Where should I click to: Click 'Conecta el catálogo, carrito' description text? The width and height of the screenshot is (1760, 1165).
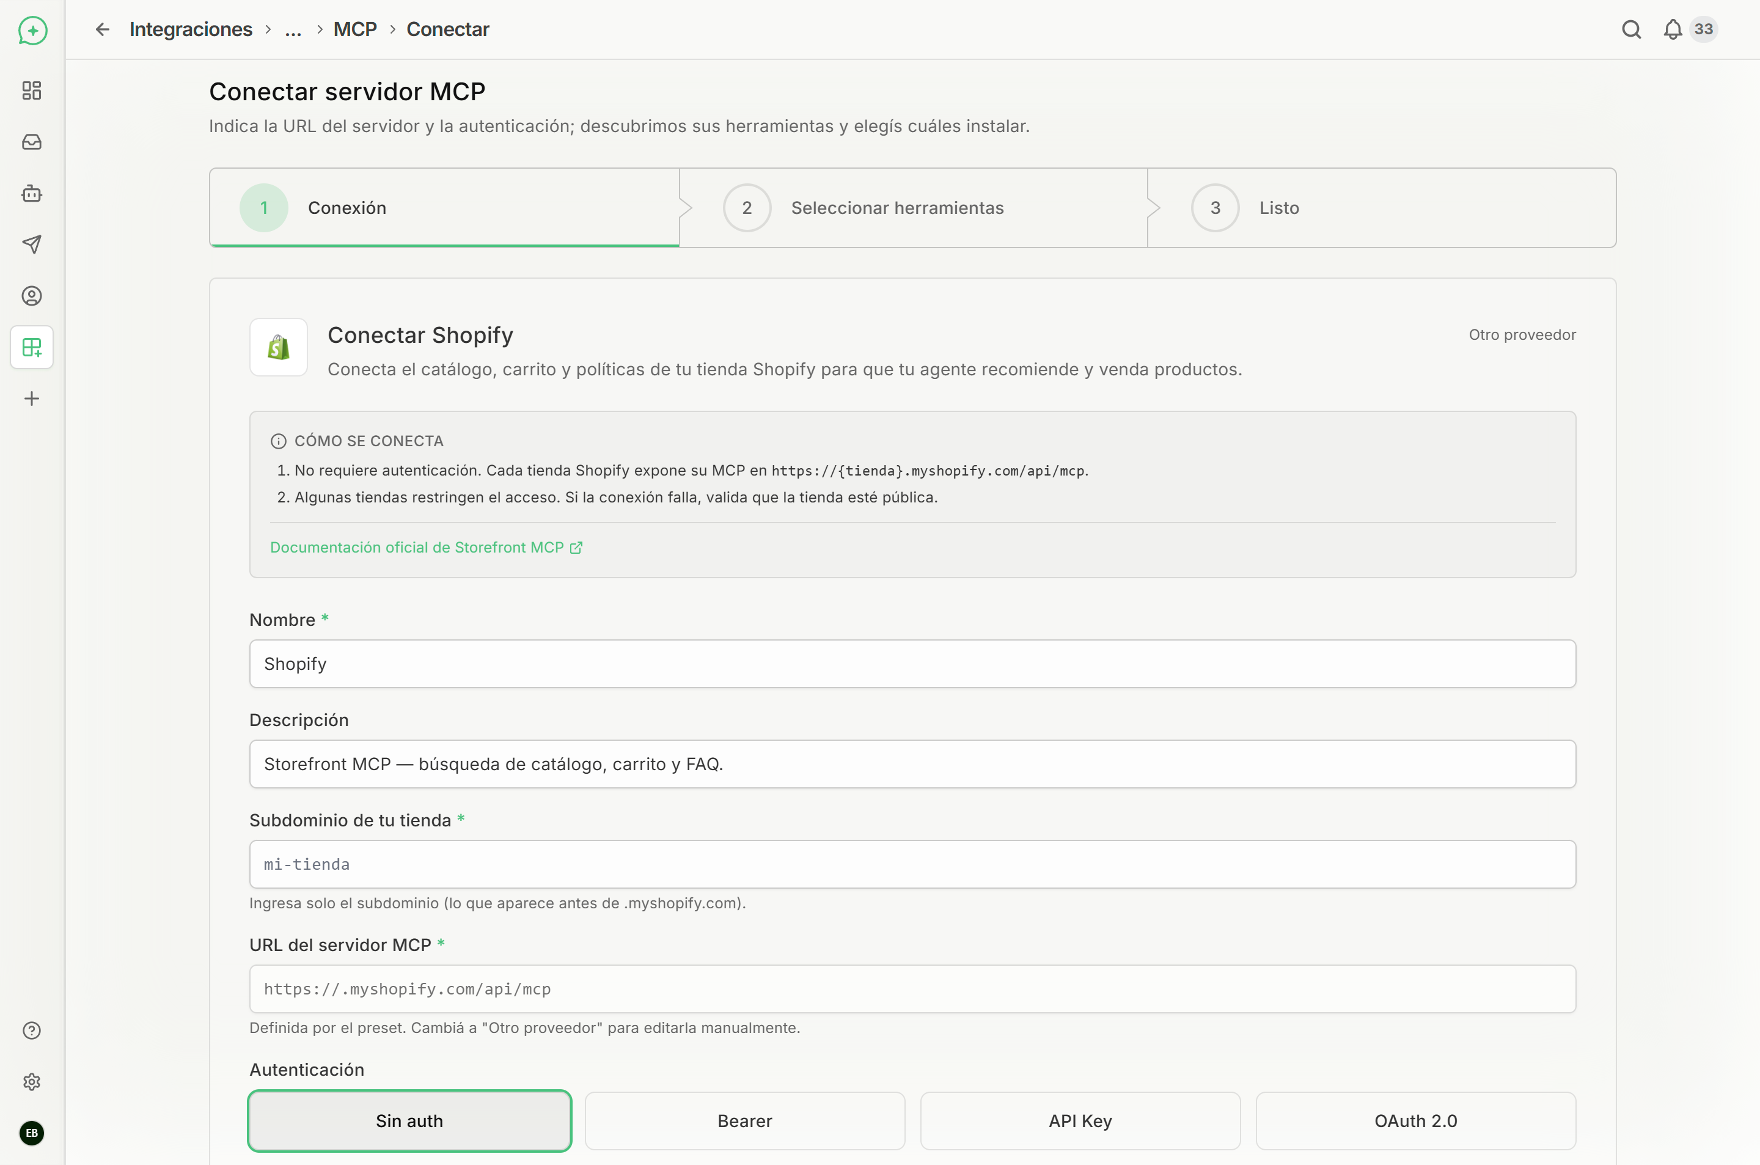[785, 369]
